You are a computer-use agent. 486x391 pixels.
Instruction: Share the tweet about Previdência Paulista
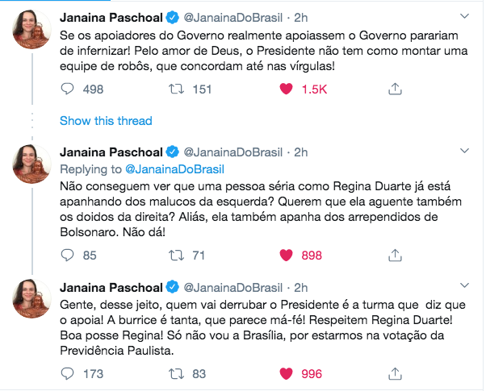click(395, 373)
